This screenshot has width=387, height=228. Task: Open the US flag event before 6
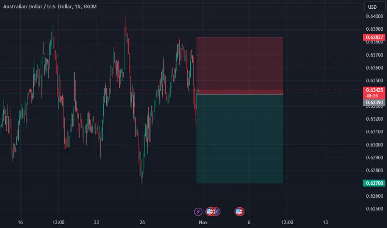coord(239,212)
